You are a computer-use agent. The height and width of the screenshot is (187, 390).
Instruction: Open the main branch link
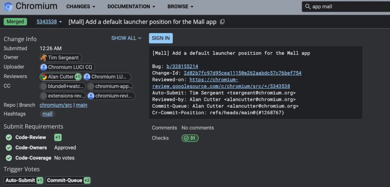[81, 105]
